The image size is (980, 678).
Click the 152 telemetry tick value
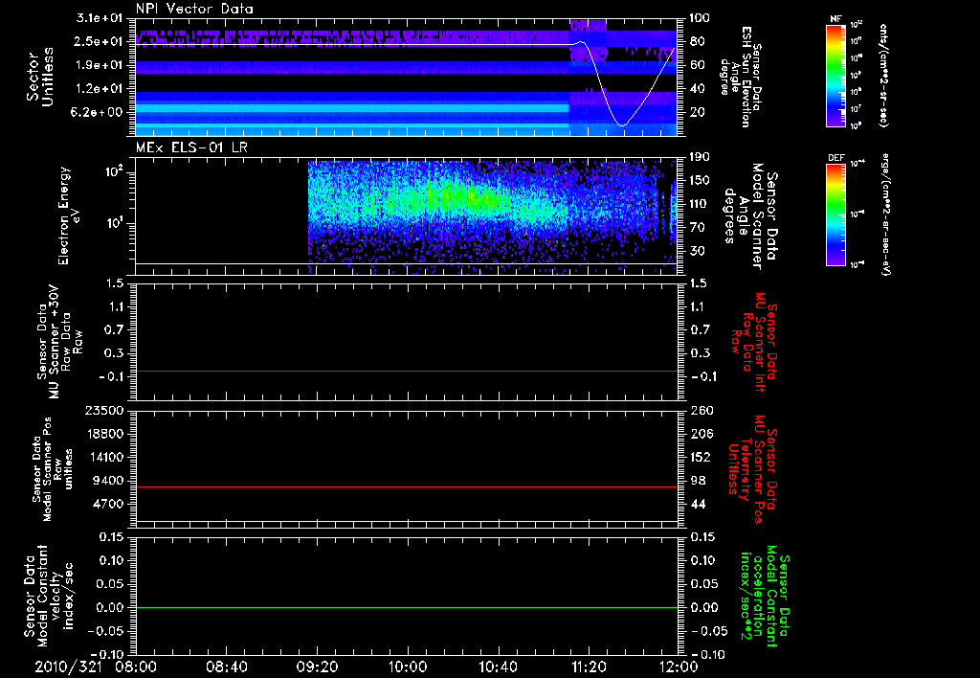(x=702, y=457)
